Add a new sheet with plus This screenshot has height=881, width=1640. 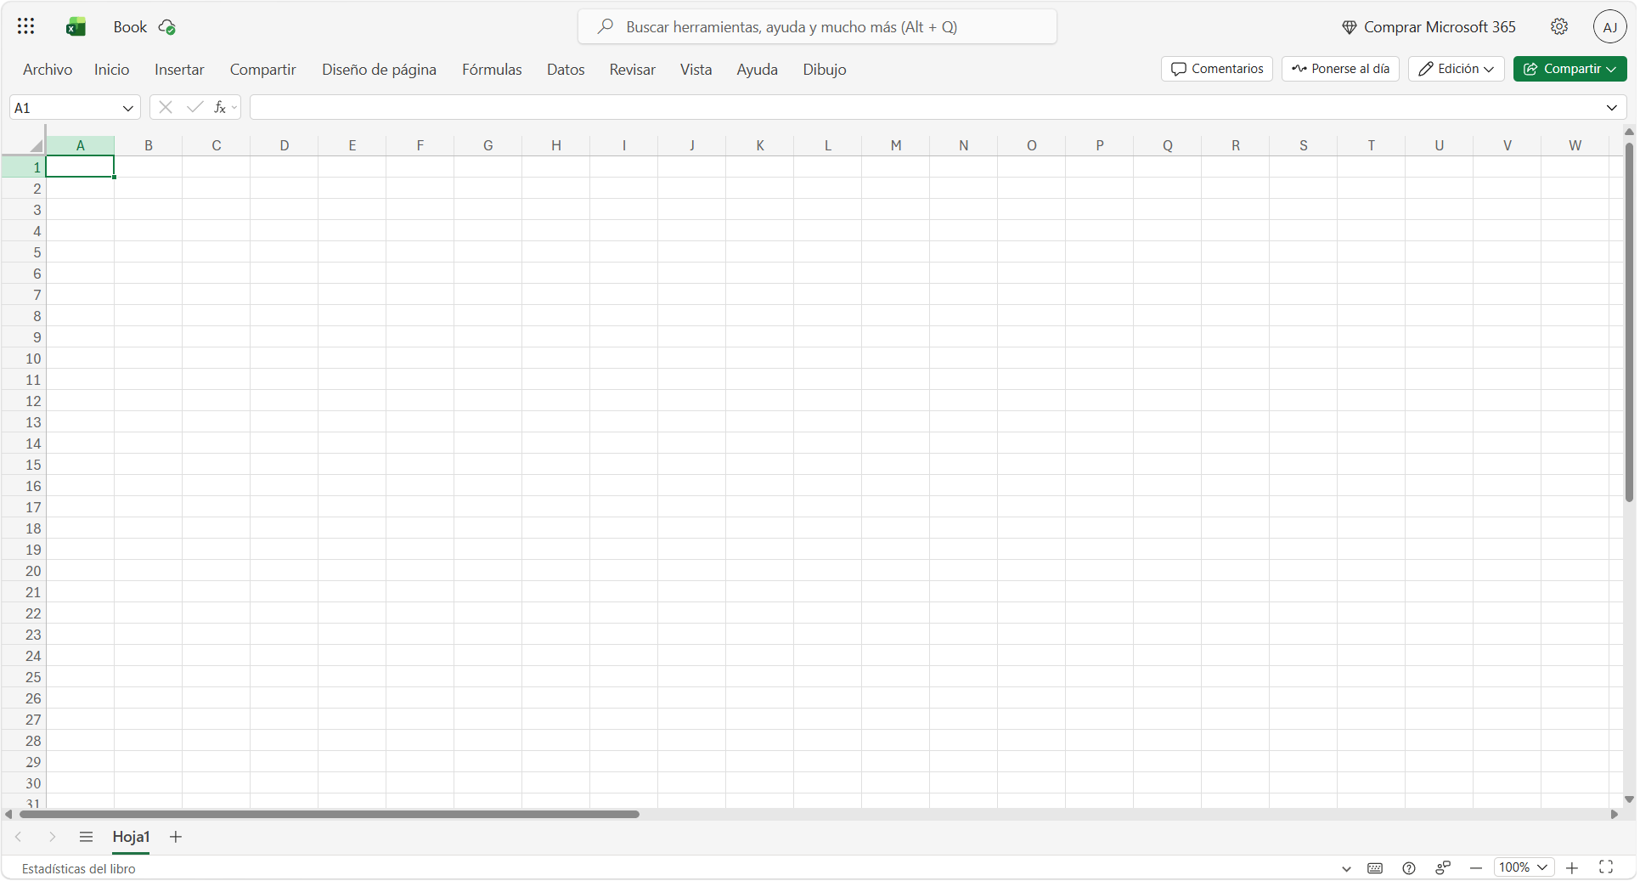click(176, 837)
